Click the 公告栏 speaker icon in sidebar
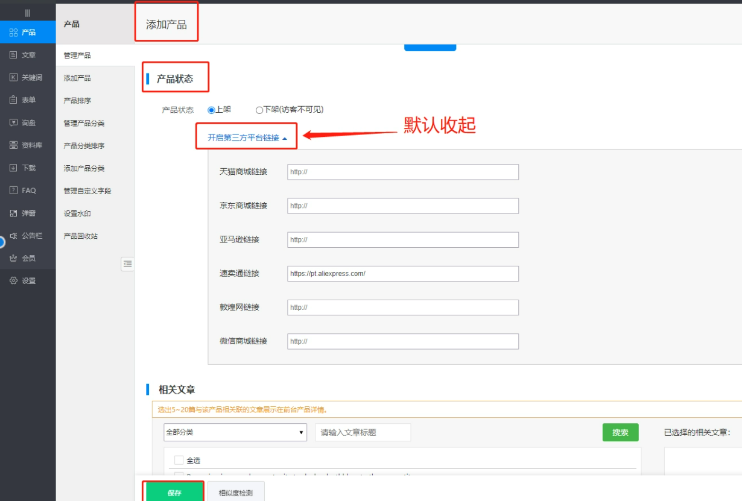Viewport: 742px width, 501px height. (x=13, y=236)
